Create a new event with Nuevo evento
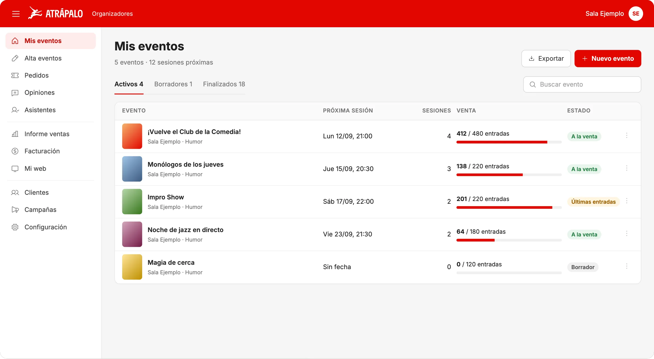 (608, 59)
